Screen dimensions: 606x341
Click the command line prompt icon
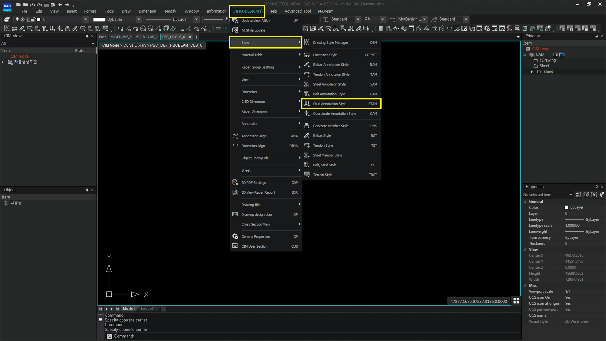pos(109,336)
